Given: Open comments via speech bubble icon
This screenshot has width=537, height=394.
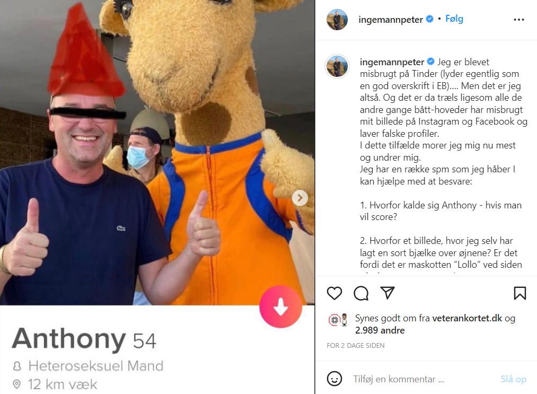Looking at the screenshot, I should 361,293.
